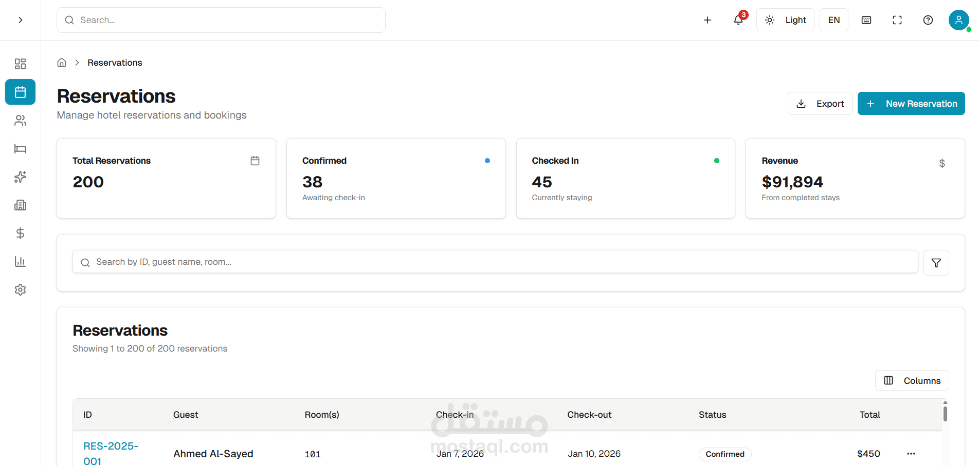Open the EN language selector
This screenshot has width=979, height=466.
[833, 20]
